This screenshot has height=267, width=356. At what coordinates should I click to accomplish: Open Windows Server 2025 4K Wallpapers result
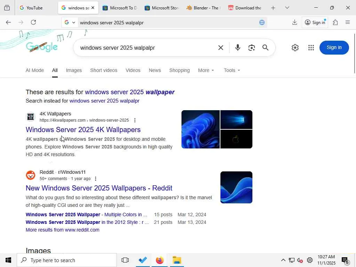click(83, 130)
